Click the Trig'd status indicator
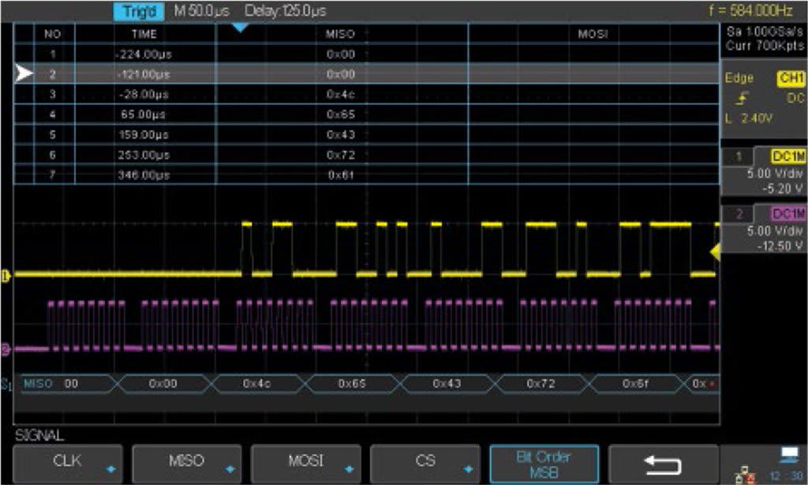 [x=139, y=11]
